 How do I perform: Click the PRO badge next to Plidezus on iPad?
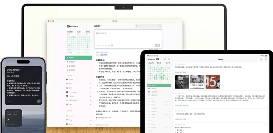(x=157, y=59)
